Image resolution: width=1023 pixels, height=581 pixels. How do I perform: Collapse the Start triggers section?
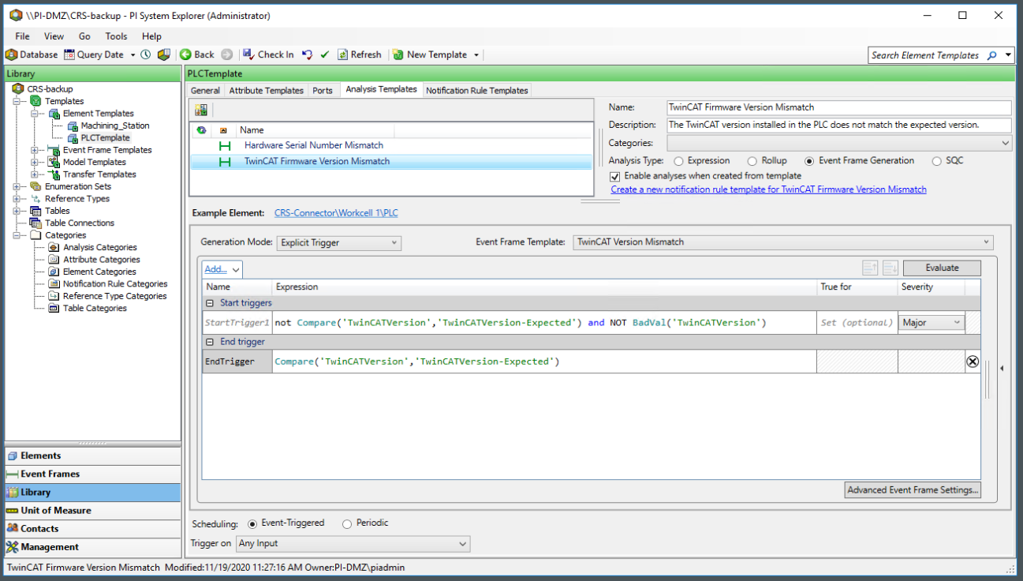[x=210, y=303]
